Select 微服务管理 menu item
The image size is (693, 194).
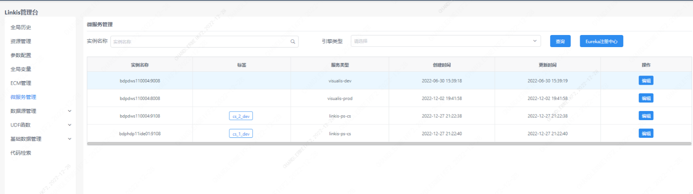pyautogui.click(x=23, y=97)
